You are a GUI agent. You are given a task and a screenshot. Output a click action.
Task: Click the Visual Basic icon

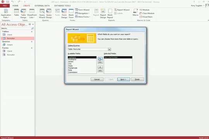point(146,17)
